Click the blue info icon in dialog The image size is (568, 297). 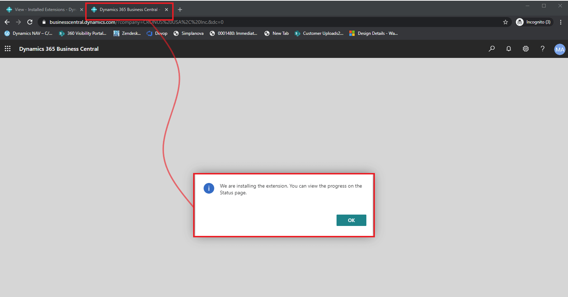tap(209, 188)
